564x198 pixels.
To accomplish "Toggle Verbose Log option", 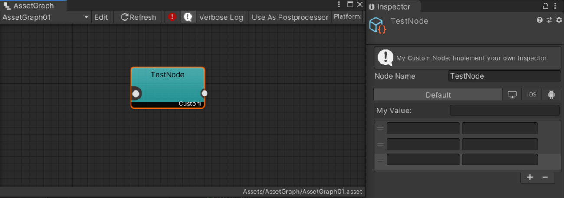I will click(x=221, y=17).
